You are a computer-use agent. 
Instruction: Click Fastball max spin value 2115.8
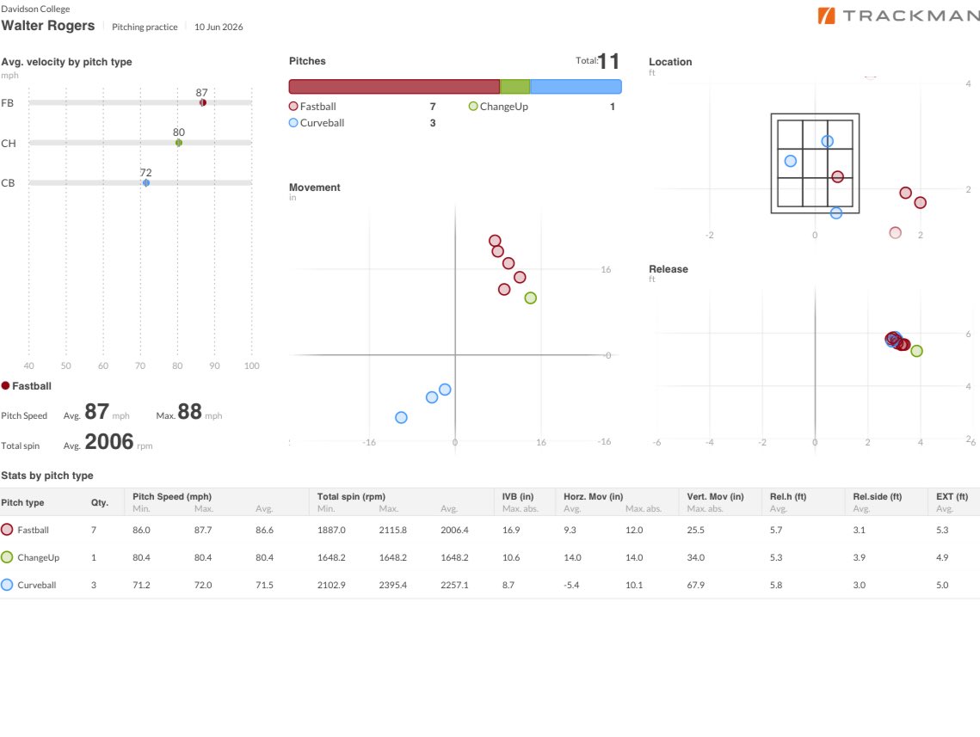pyautogui.click(x=392, y=530)
